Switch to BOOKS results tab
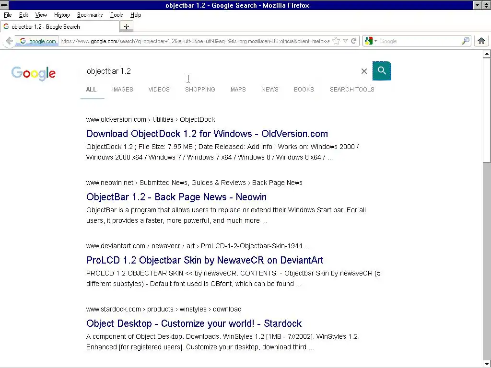 pyautogui.click(x=304, y=90)
